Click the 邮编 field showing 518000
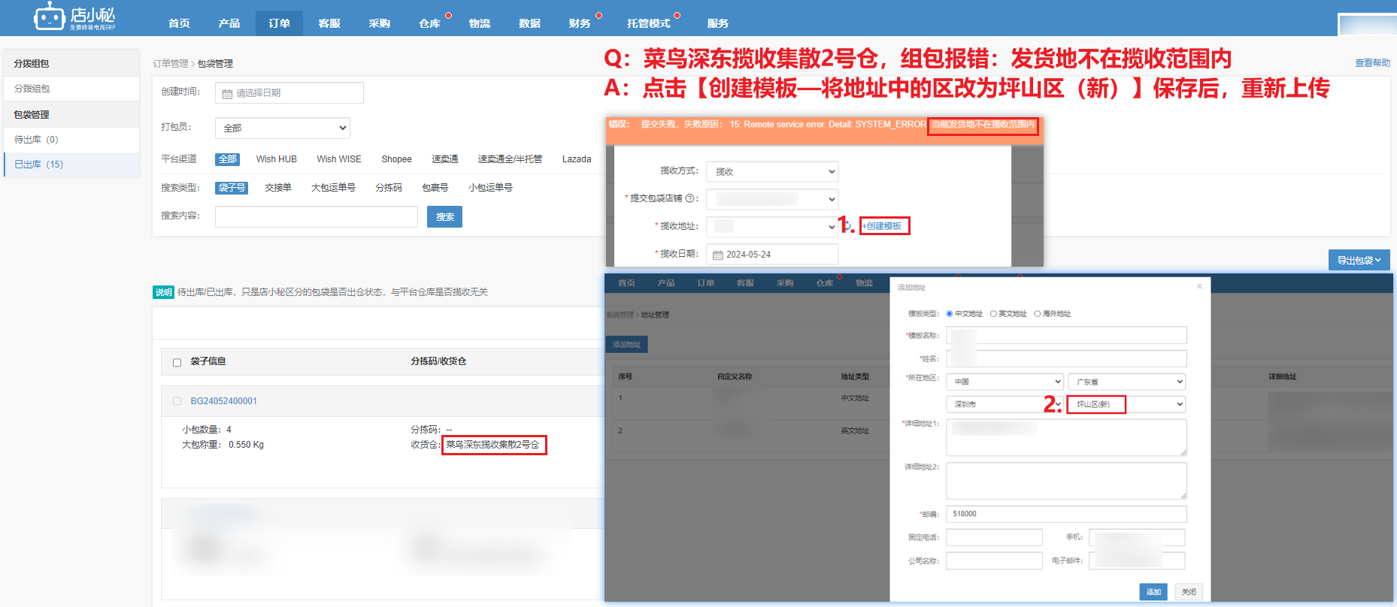Viewport: 1397px width, 607px height. [x=1066, y=514]
